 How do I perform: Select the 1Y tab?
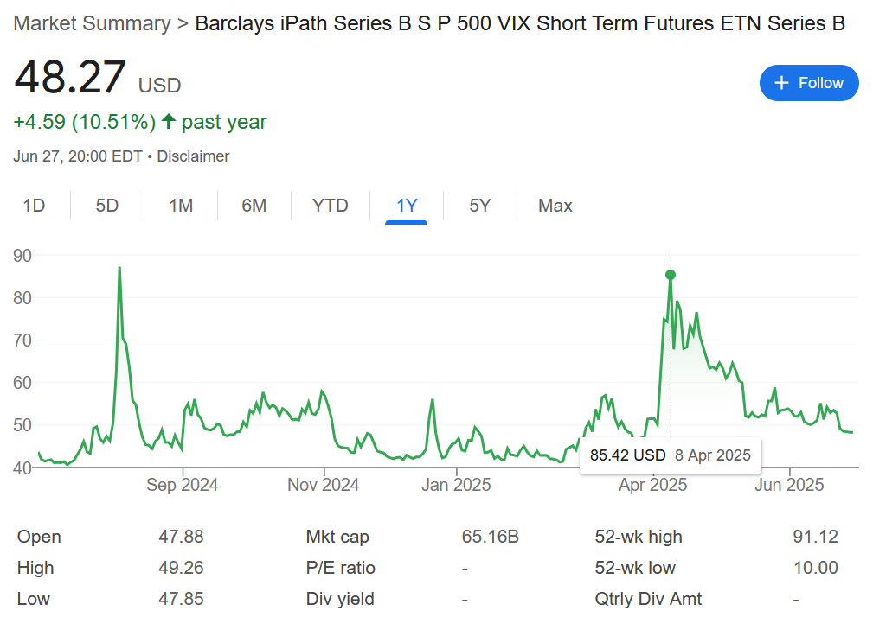[407, 206]
